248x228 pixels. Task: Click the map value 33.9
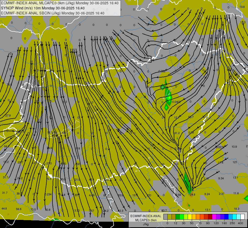(121, 195)
